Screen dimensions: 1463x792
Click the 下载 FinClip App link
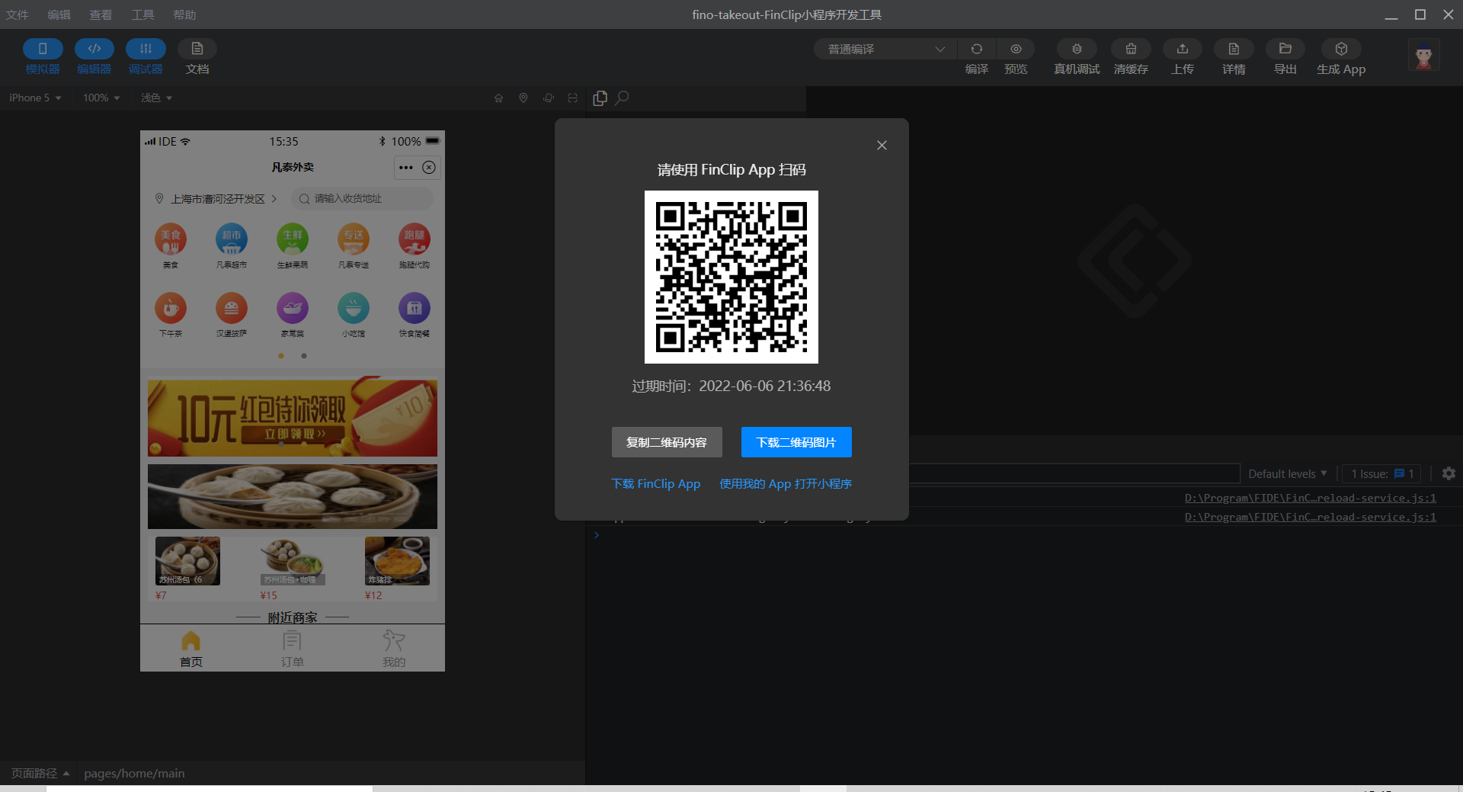655,484
